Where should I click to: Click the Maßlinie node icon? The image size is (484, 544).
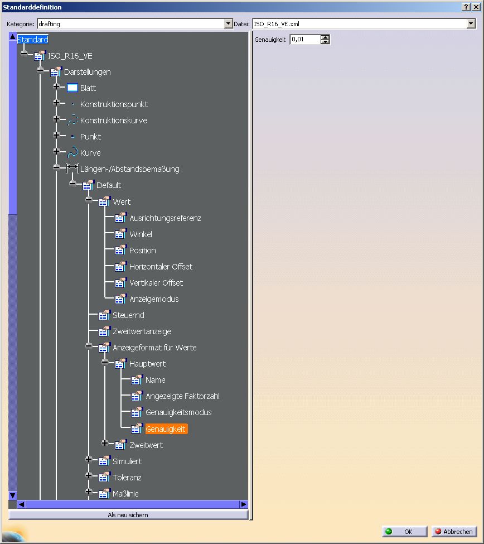[105, 493]
